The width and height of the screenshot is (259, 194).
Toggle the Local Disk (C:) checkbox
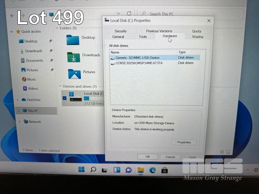pos(64,98)
